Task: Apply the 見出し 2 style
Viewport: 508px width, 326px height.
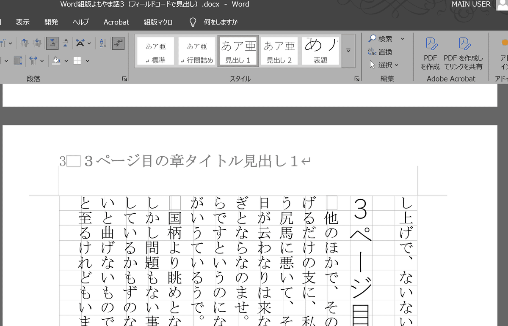Action: tap(279, 51)
